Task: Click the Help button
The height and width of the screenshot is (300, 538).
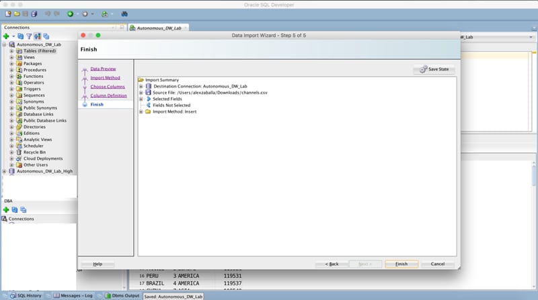Action: (98, 264)
